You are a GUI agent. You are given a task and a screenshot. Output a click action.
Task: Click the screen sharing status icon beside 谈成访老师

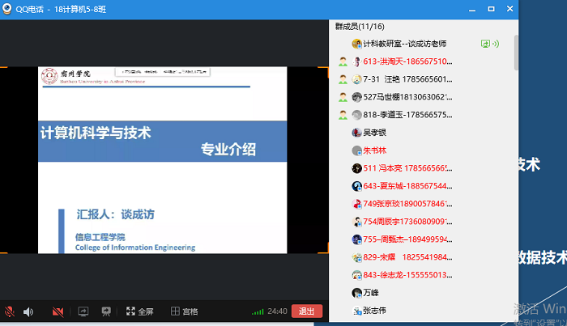coord(485,44)
